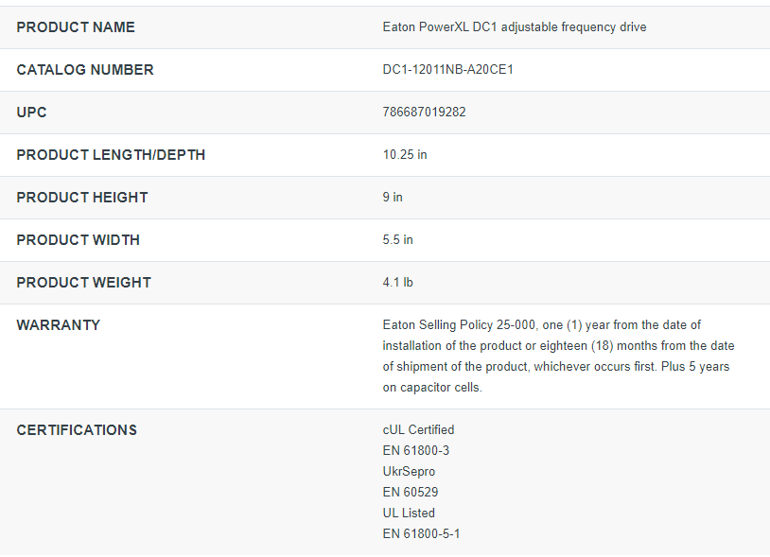Select the Eaton PowerXL DC1 product name text
The width and height of the screenshot is (770, 557).
click(x=515, y=27)
